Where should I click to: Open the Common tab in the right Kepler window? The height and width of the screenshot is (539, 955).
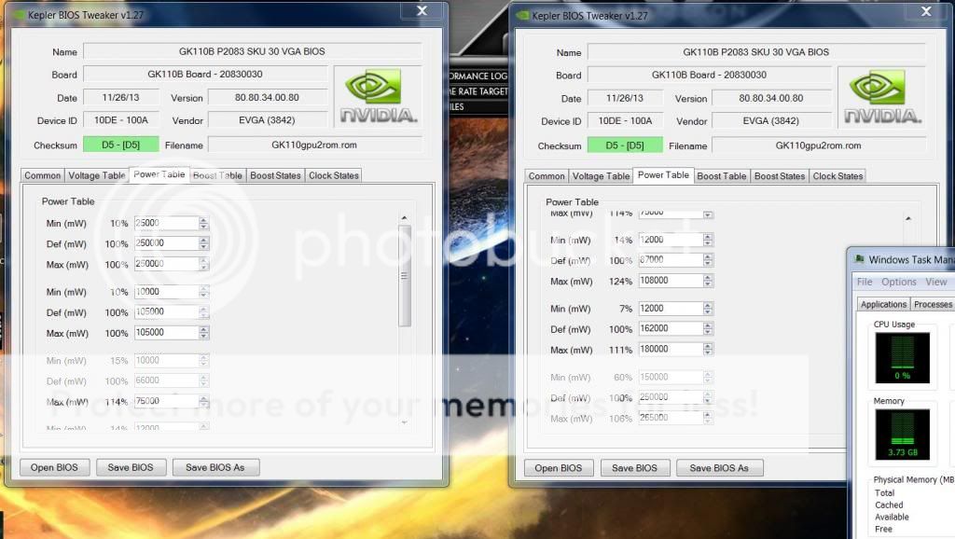click(x=547, y=176)
